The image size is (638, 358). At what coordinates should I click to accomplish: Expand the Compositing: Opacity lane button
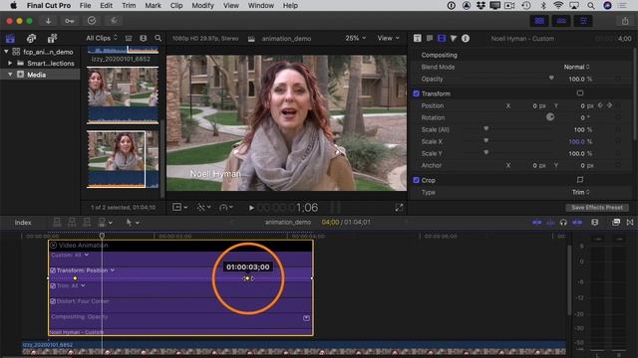coord(306,318)
